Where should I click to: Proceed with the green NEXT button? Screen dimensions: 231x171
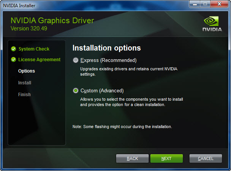[166, 158]
